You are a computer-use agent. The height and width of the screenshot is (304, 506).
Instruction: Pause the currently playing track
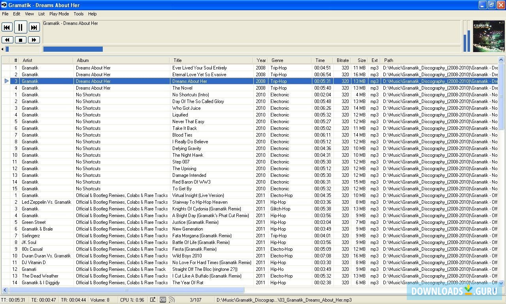click(x=21, y=27)
